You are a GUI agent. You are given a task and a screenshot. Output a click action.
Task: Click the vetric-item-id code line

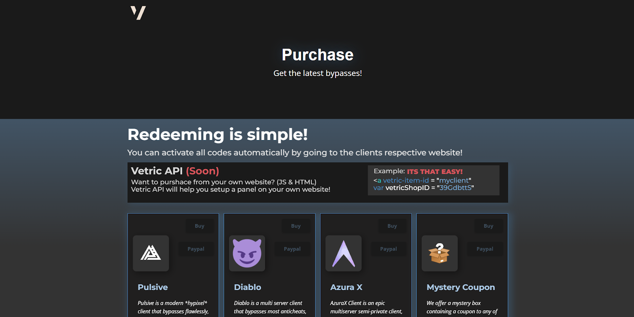(x=422, y=180)
